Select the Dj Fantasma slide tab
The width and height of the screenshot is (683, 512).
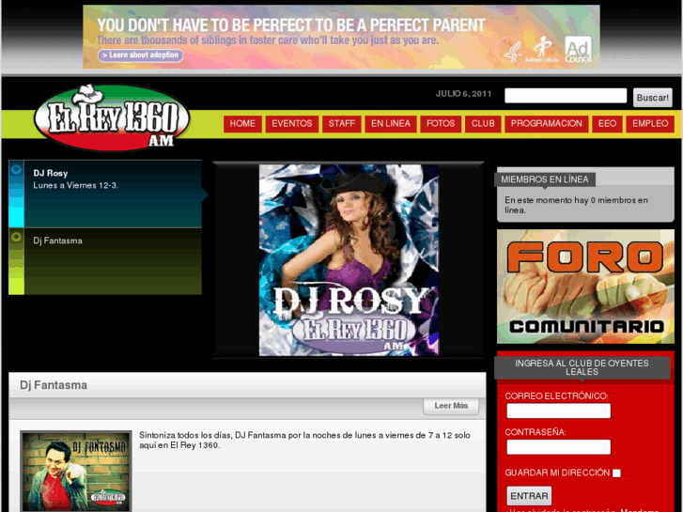[x=105, y=261]
